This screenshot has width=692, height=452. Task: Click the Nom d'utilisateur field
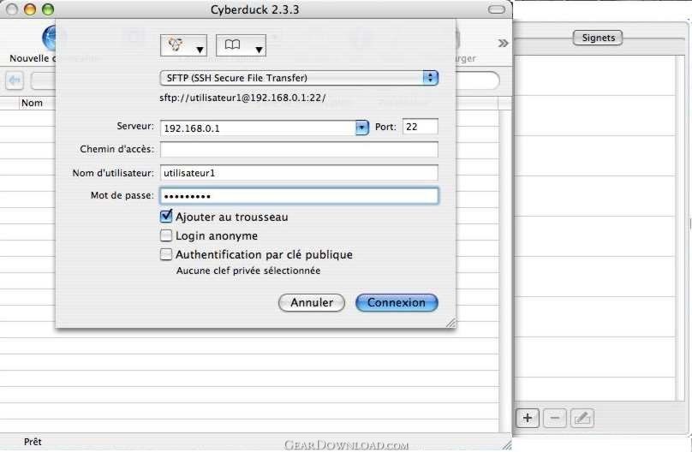tap(299, 173)
